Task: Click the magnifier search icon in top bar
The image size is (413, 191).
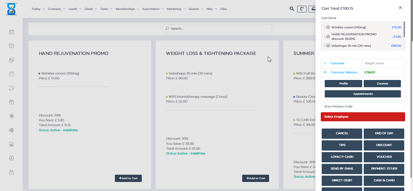Action: 292,9
